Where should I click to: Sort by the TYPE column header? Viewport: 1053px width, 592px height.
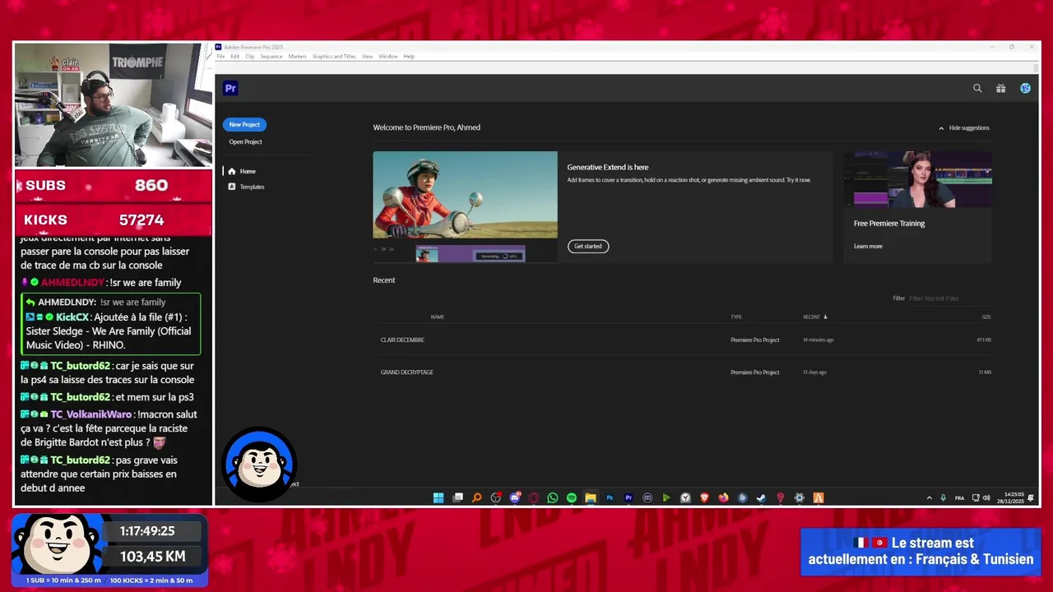tap(736, 317)
